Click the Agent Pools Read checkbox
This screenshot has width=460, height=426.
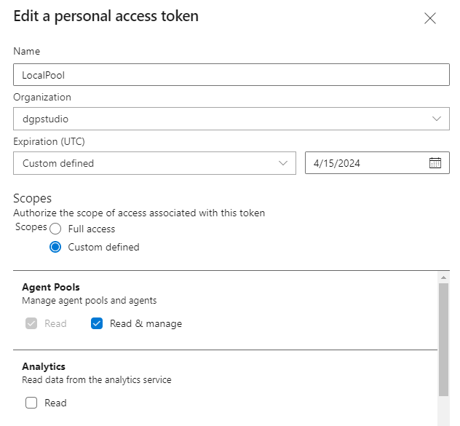tap(31, 323)
